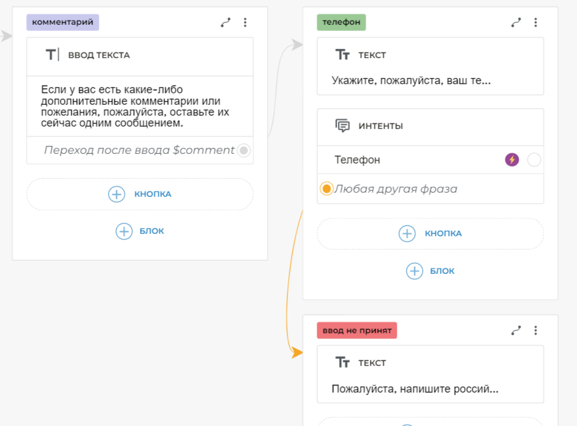This screenshot has width=577, height=426.
Task: Click the ИНТЕНТЫ speech bubble icon
Action: pyautogui.click(x=343, y=126)
